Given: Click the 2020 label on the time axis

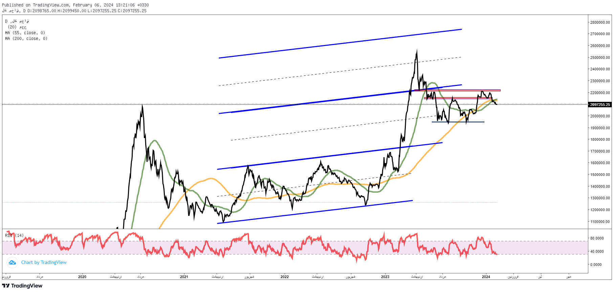Looking at the screenshot, I should 82,277.
